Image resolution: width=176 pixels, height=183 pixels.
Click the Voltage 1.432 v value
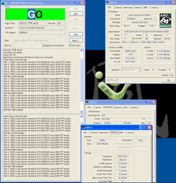point(152,26)
